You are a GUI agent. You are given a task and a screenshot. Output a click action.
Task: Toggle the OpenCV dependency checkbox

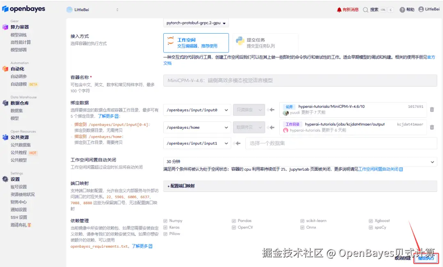click(234, 228)
